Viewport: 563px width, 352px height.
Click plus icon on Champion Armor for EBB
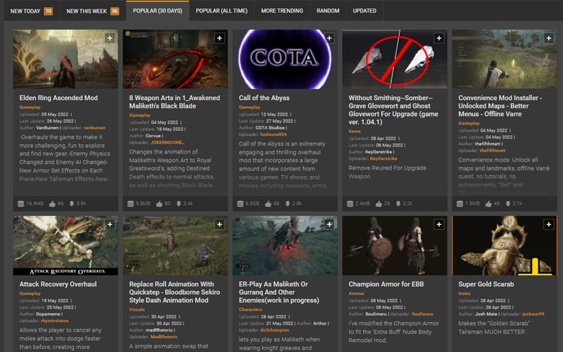coord(438,225)
